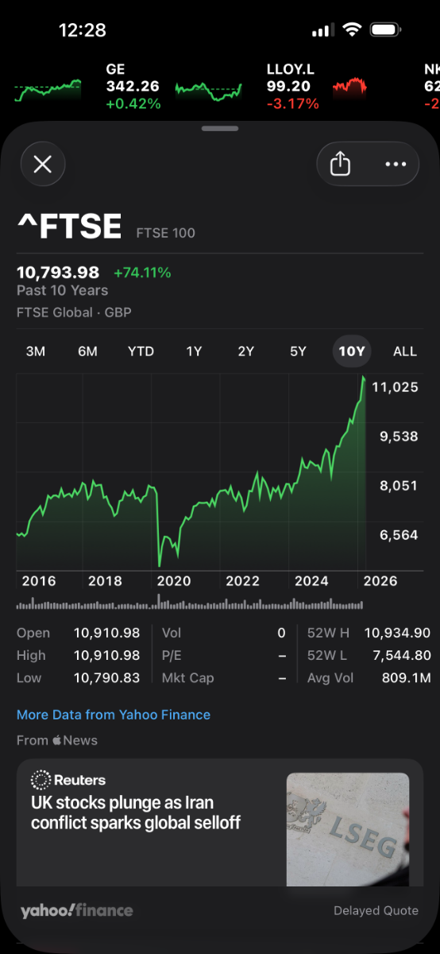Tap the share icon
Screen dimensions: 440x954
[340, 165]
